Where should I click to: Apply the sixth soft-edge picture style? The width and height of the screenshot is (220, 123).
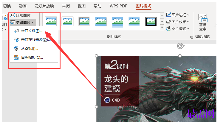tap(134, 21)
